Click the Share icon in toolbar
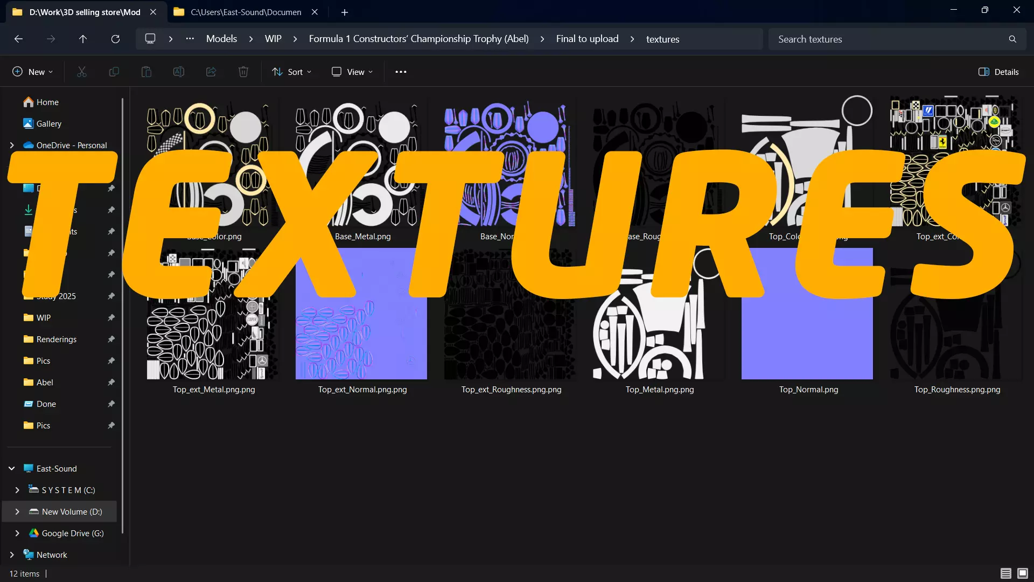 click(x=211, y=72)
